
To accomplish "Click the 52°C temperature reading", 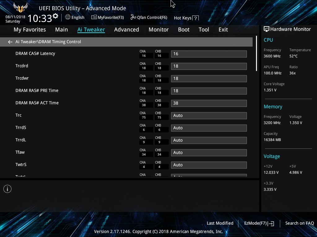I will 293,56.
